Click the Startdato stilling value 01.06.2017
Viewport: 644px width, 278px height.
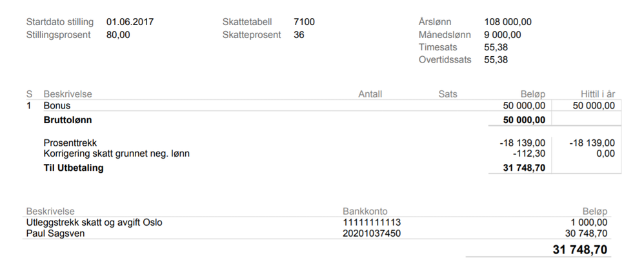130,22
